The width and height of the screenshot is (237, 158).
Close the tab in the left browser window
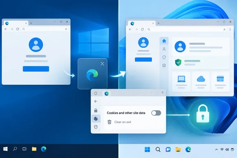pyautogui.click(x=26, y=23)
